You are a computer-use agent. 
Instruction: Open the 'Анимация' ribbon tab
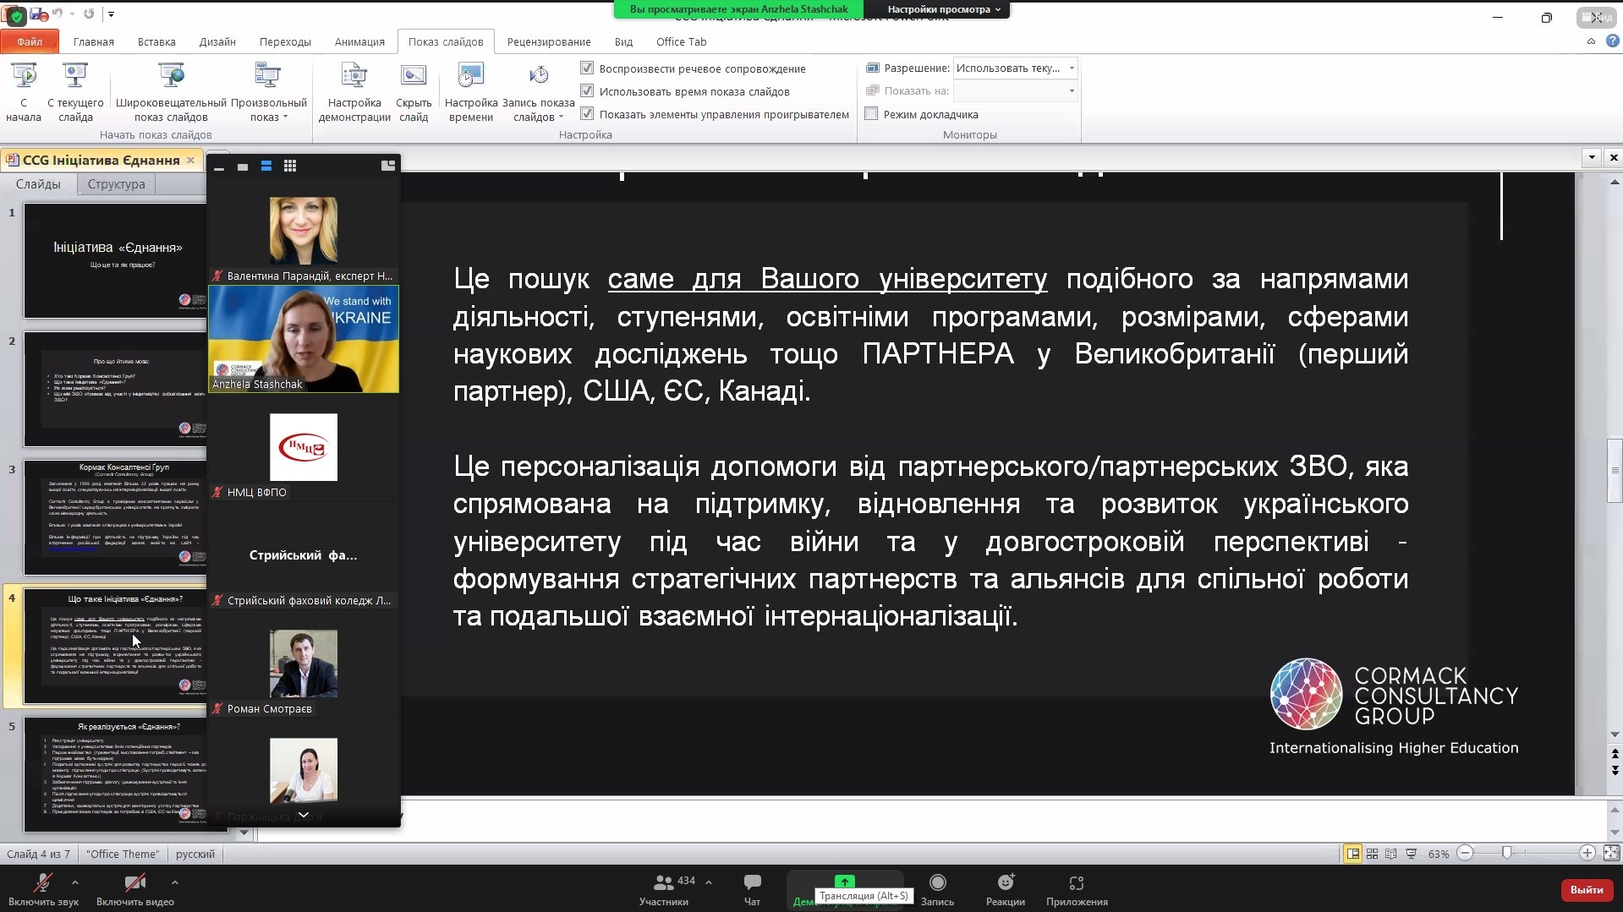click(359, 41)
